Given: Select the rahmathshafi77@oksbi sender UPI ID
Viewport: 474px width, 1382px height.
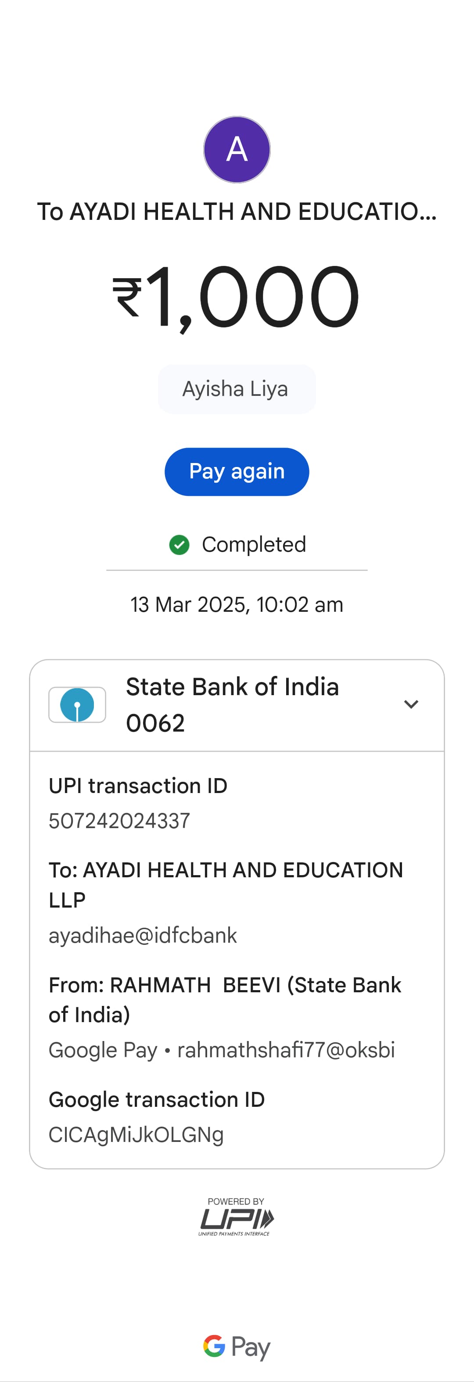Looking at the screenshot, I should 286,1050.
